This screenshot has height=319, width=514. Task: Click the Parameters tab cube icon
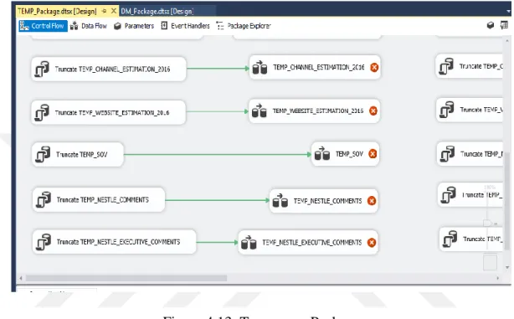point(117,26)
